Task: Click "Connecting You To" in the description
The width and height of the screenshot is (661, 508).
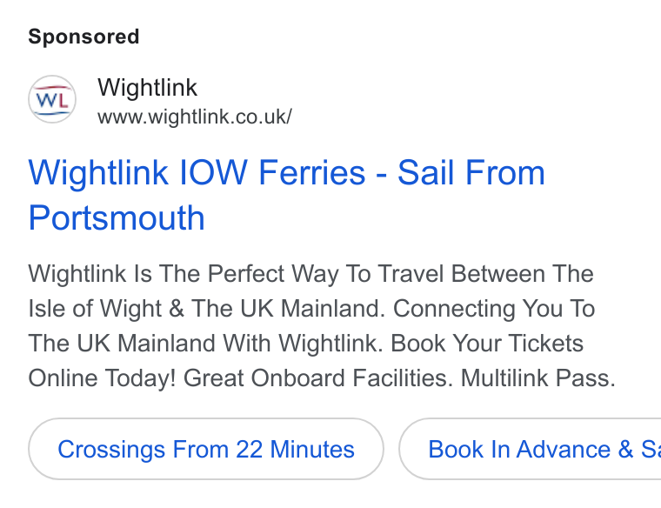Action: tap(494, 308)
